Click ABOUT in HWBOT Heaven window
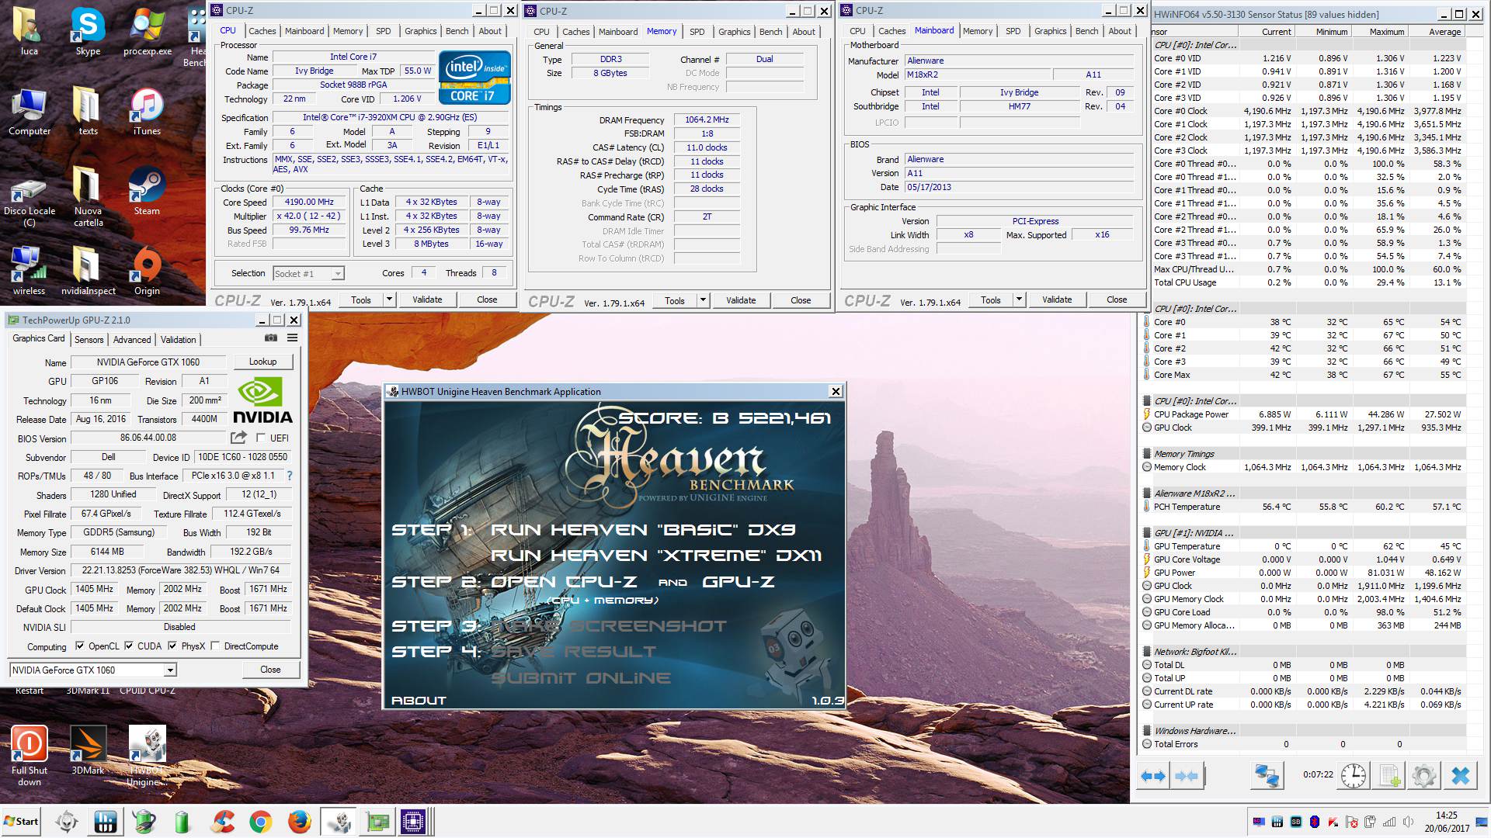 point(419,700)
